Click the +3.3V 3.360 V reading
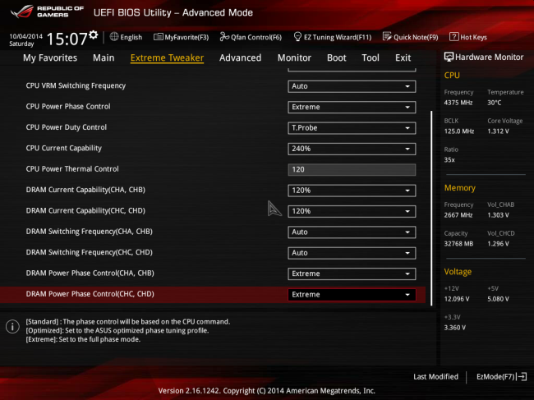 point(454,327)
